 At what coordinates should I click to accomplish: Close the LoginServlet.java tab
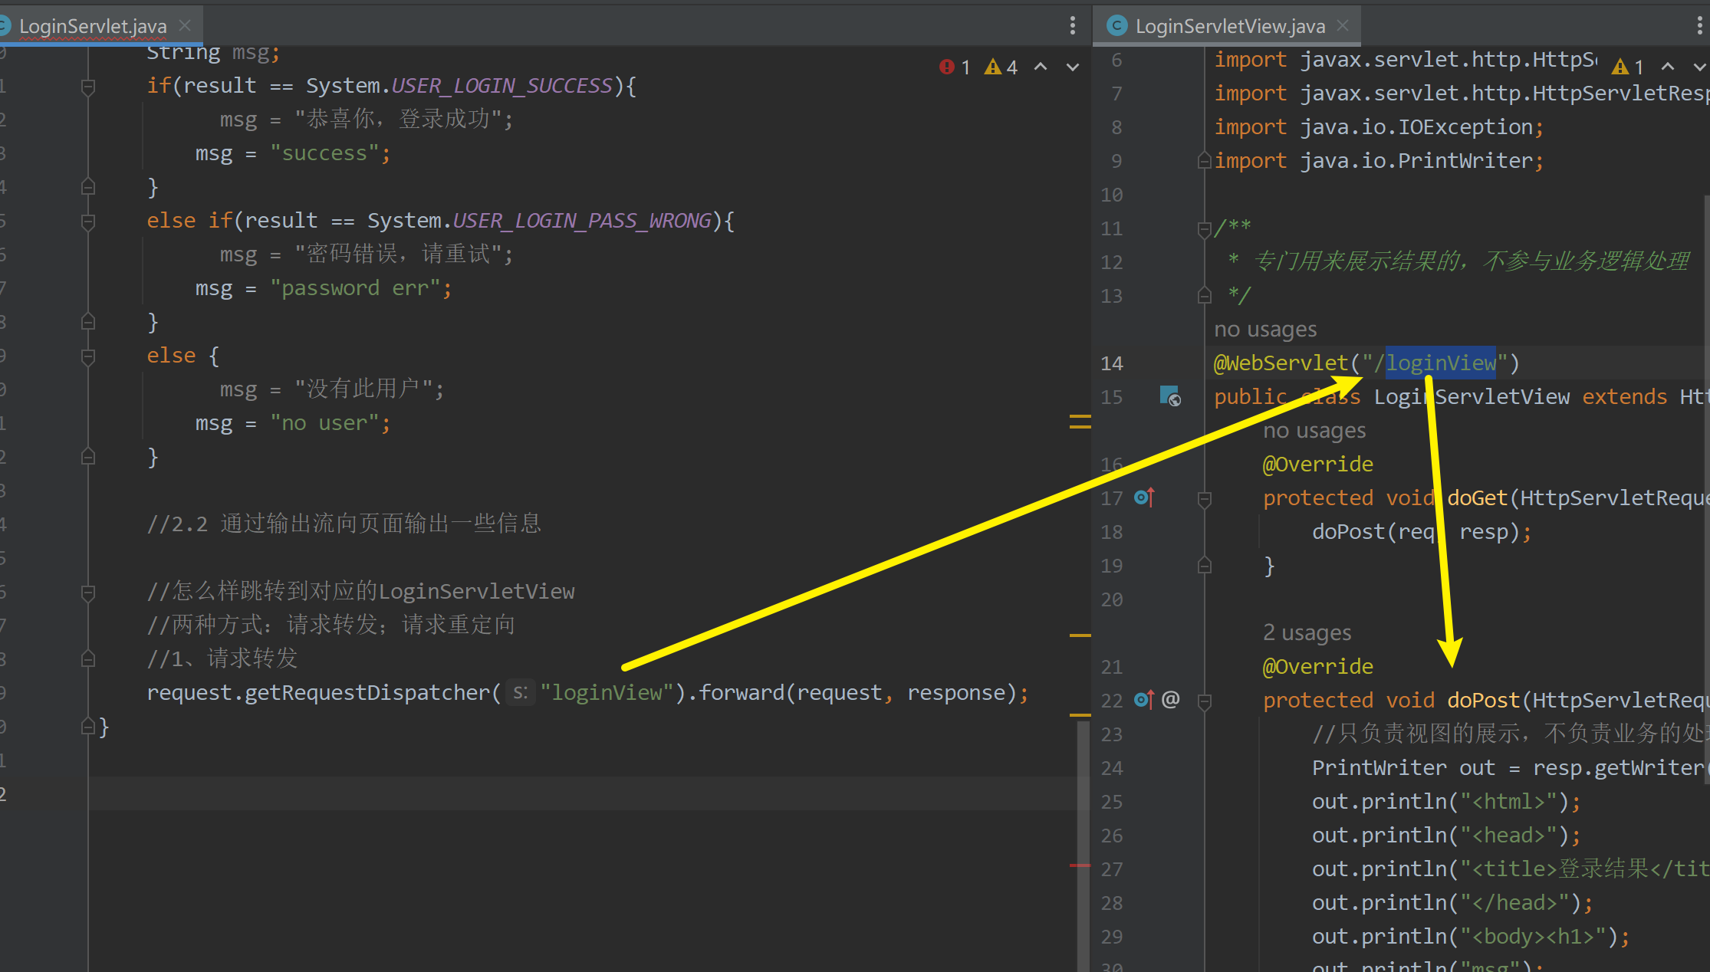[x=185, y=25]
